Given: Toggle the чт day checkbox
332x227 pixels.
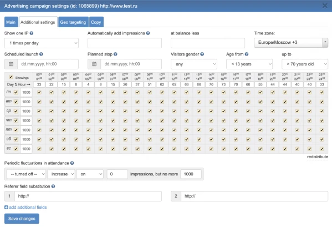Looking at the screenshot, I should (16, 120).
